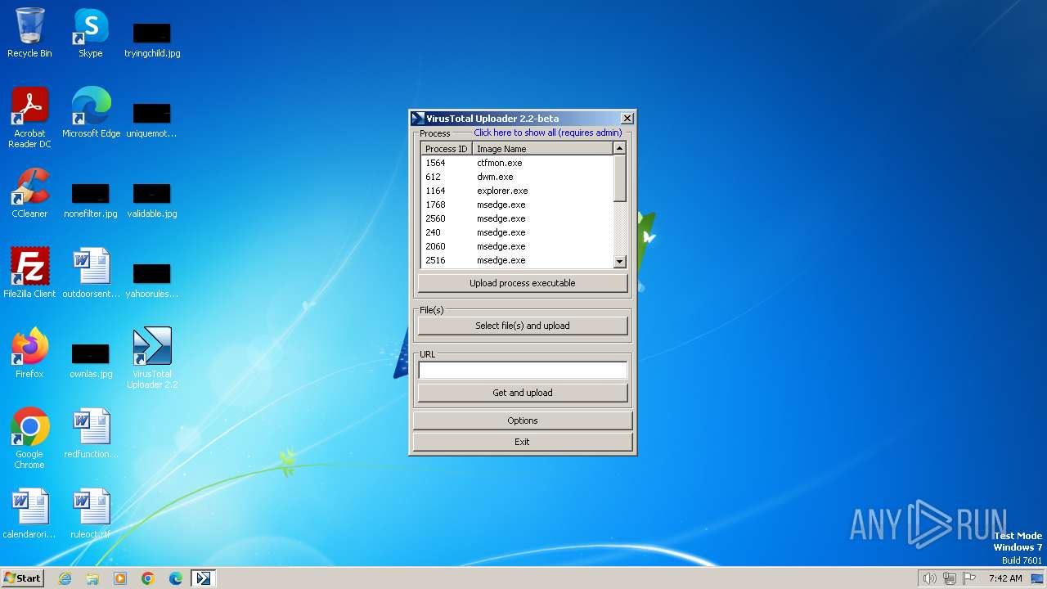Click Upload process executable button

523,283
